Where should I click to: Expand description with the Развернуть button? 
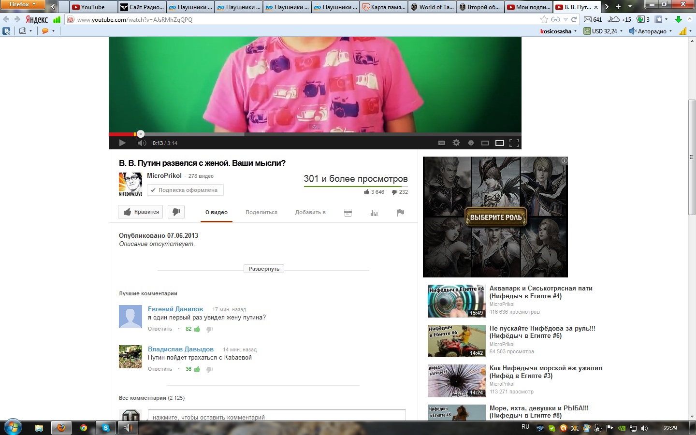click(264, 269)
